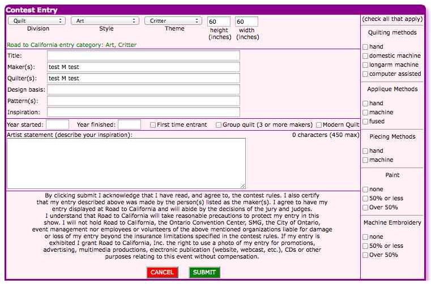Image resolution: width=431 pixels, height=284 pixels.
Task: Click the Quilting methods heading
Action: tap(392, 32)
